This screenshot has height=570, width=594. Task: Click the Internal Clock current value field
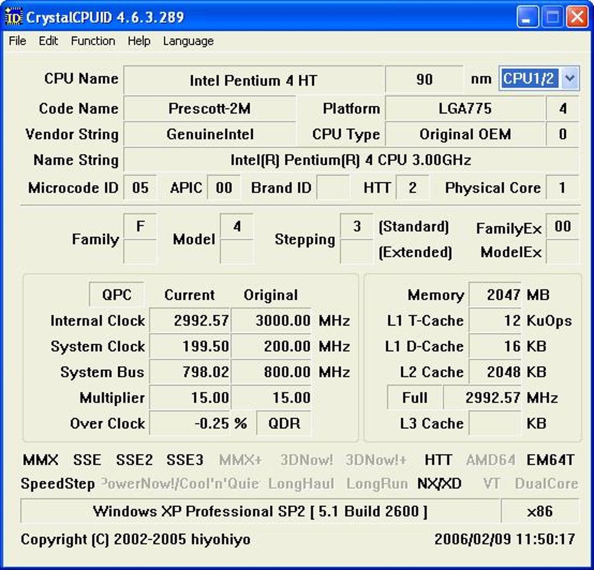(x=190, y=320)
